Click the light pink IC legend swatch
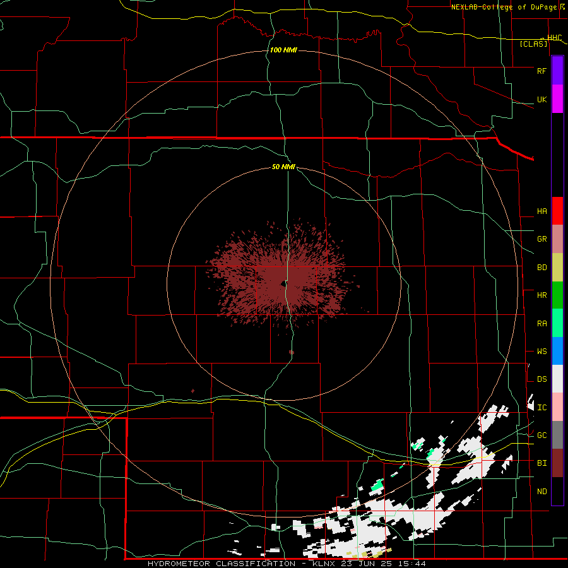The height and width of the screenshot is (568, 568). (557, 407)
